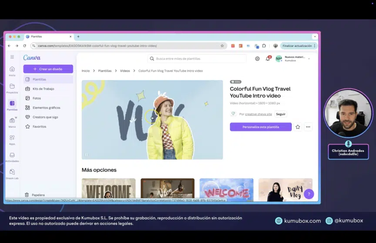Open Plantillas in the side menu
Image resolution: width=376 pixels, height=243 pixels.
(48, 79)
